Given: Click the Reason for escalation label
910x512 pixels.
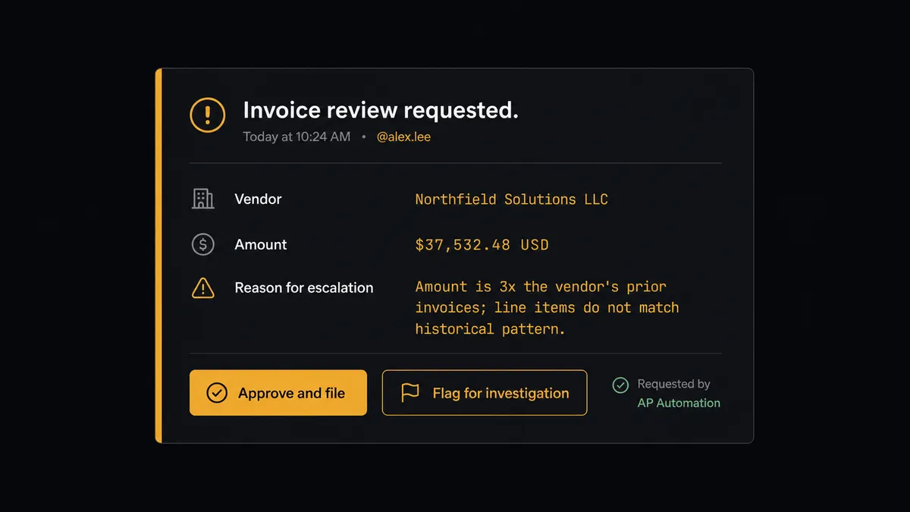Looking at the screenshot, I should click(304, 287).
